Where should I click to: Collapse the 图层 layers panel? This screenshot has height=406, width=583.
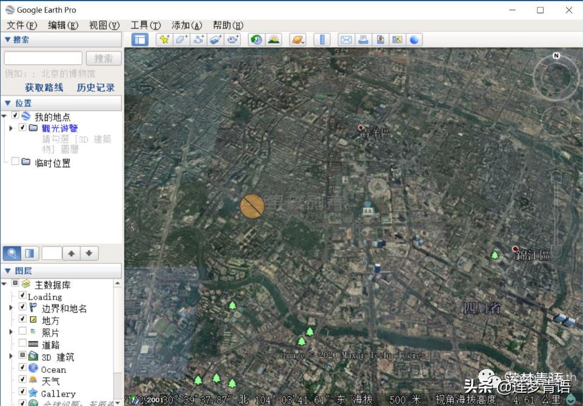coord(7,270)
